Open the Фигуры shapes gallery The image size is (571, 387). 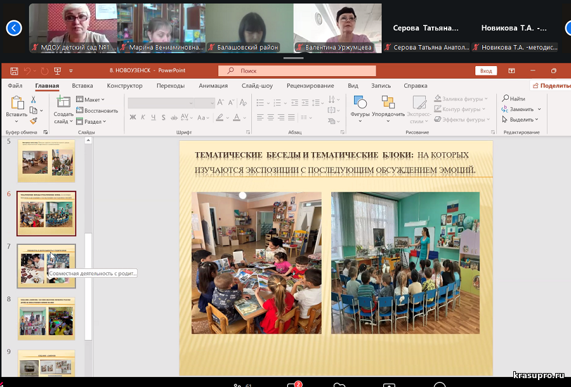click(360, 103)
